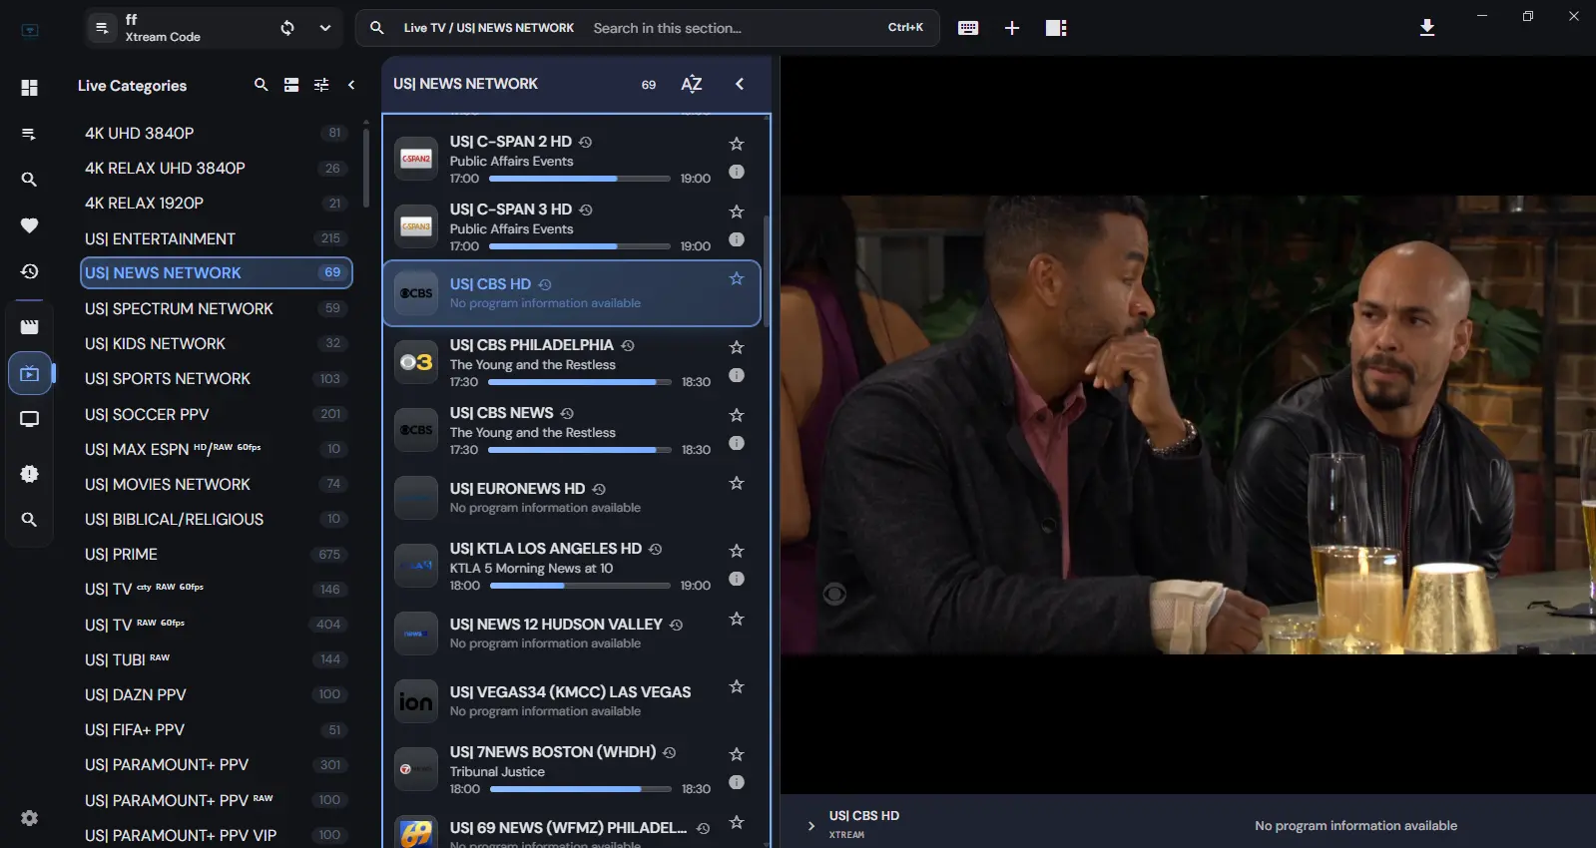Open the dashboard grid icon in sidebar
1596x848 pixels.
point(30,88)
